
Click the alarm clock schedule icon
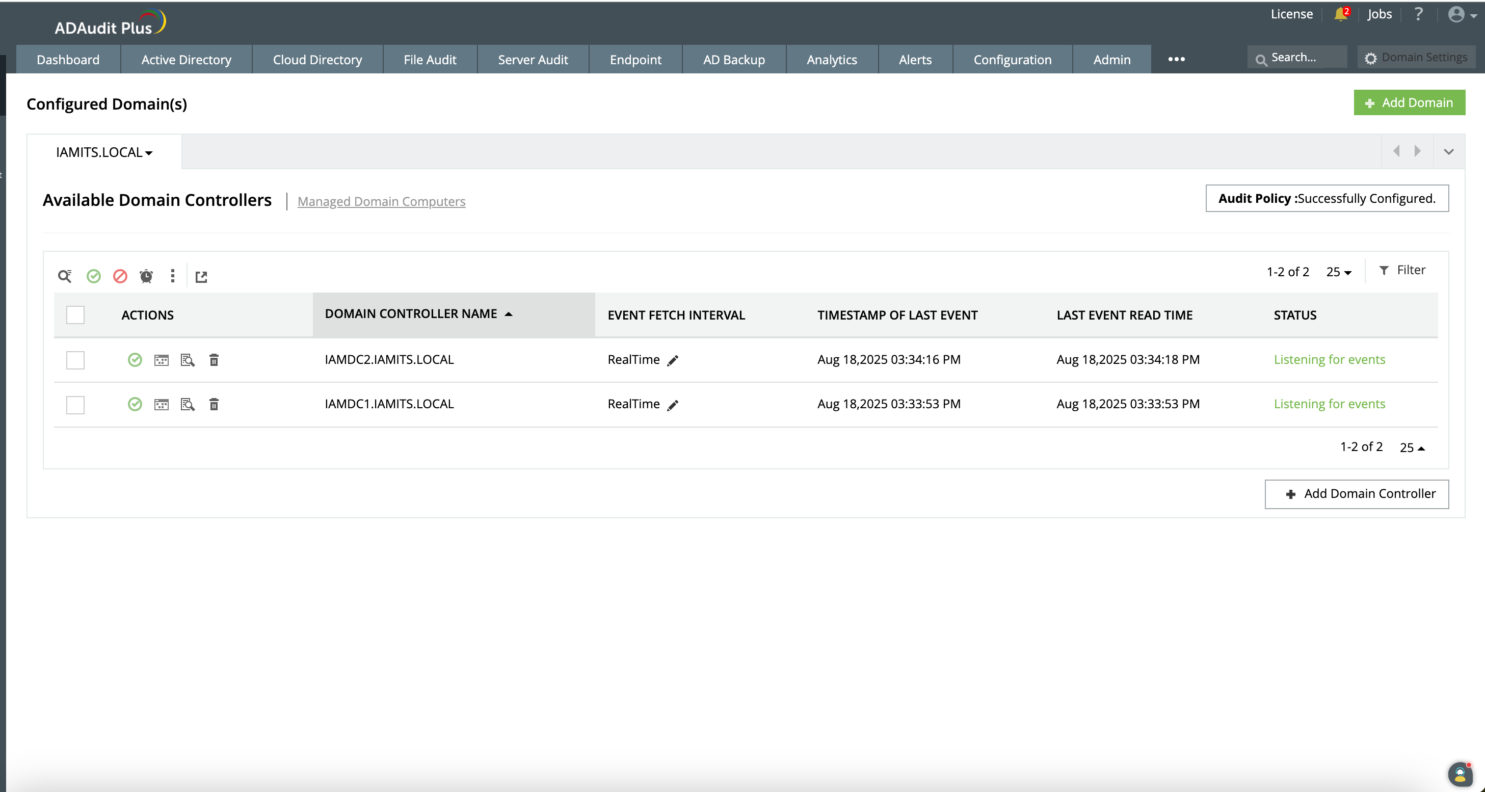coord(146,277)
